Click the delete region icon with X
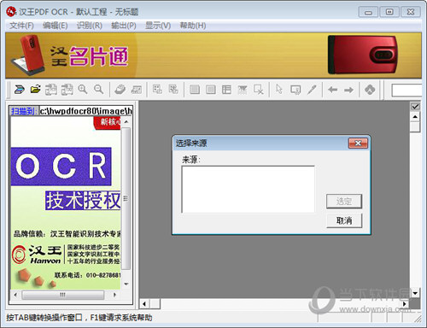This screenshot has height=328, width=427. click(x=259, y=90)
